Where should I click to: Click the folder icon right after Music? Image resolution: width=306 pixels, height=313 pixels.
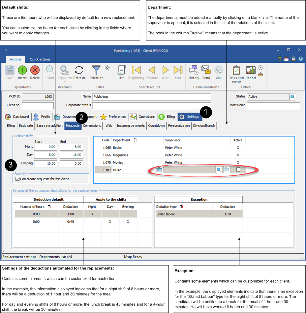click(x=160, y=170)
